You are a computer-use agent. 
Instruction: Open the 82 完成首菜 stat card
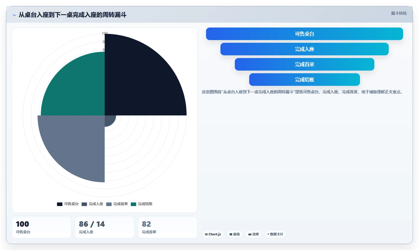168,227
